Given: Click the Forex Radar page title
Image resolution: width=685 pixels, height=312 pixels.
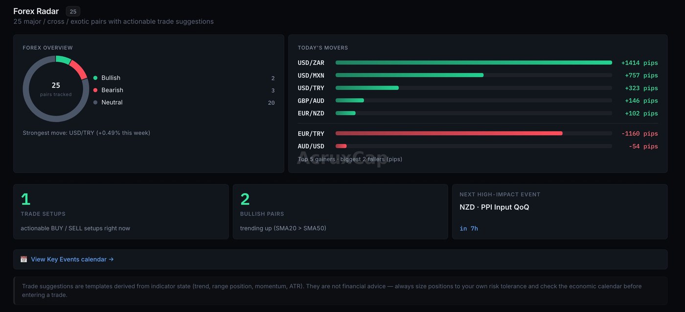Looking at the screenshot, I should click(36, 11).
